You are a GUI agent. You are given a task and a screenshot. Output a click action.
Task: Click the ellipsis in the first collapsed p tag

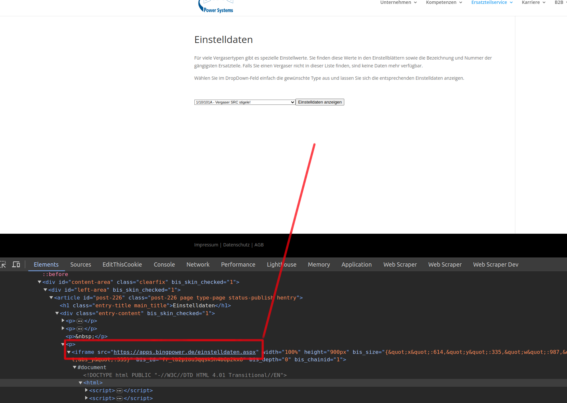[80, 321]
